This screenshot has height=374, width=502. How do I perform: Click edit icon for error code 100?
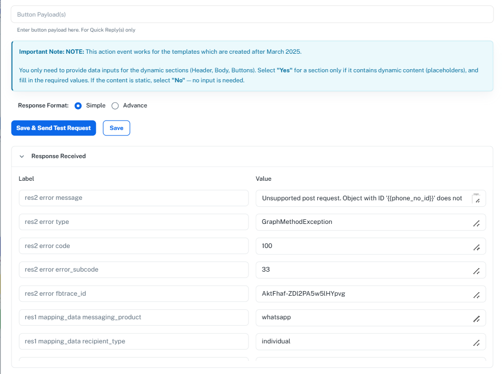476,247
